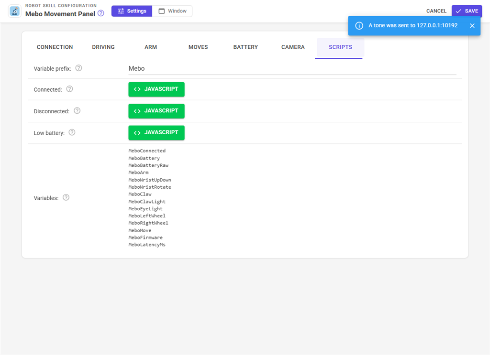Focus the Variable prefix input field
Viewport: 490px width, 355px height.
coord(292,69)
